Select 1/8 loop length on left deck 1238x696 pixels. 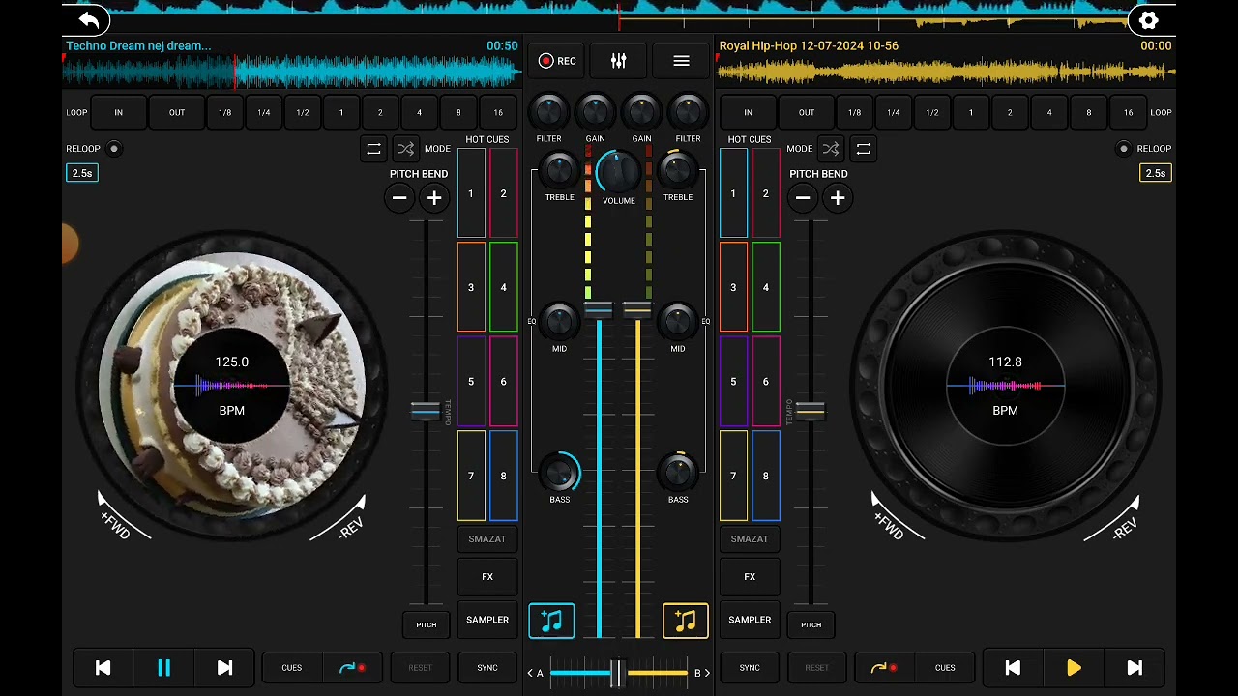224,112
